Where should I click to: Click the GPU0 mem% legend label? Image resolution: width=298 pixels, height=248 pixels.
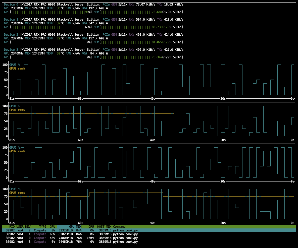[x=17, y=69]
